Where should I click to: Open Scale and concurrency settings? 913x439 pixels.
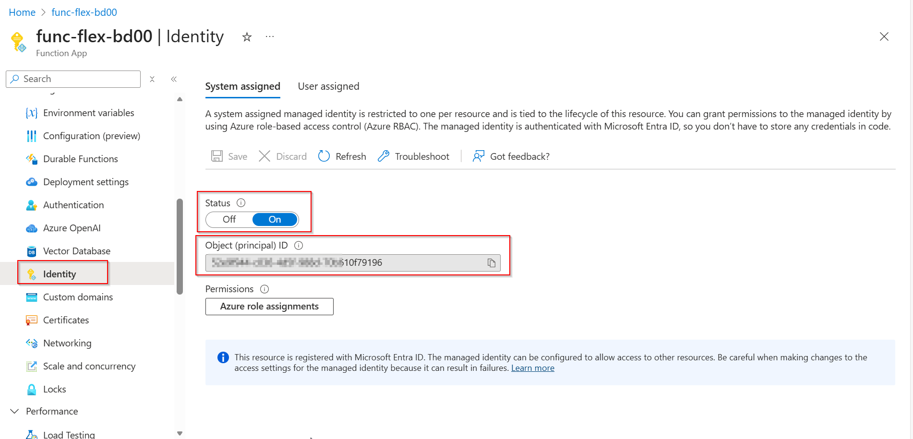(x=89, y=366)
